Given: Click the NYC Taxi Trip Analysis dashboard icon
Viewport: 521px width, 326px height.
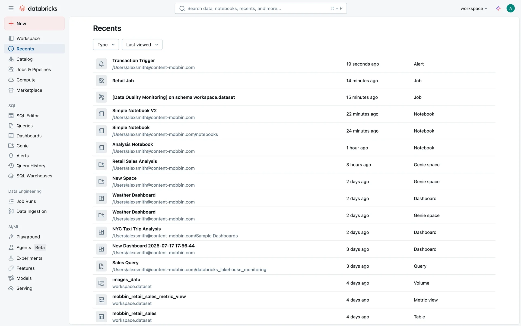Looking at the screenshot, I should point(101,232).
